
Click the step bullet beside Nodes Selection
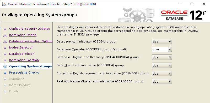(5, 47)
